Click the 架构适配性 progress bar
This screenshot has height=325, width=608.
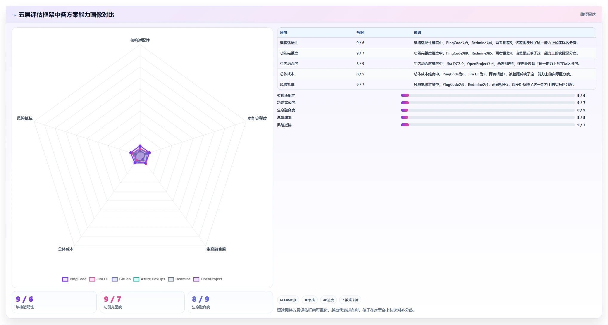[x=488, y=95]
